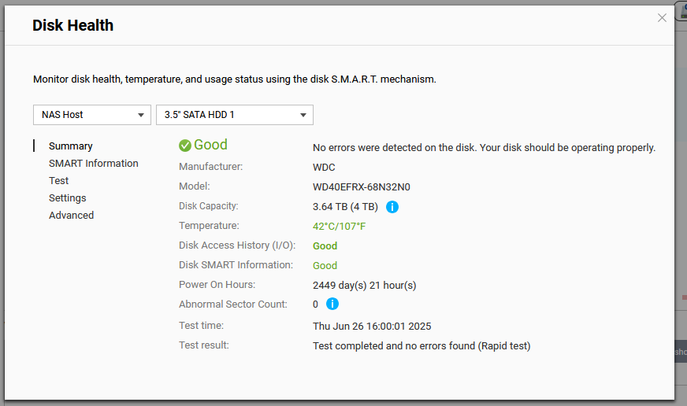Click the info icon next to Abnormal Sector Count

click(x=332, y=304)
